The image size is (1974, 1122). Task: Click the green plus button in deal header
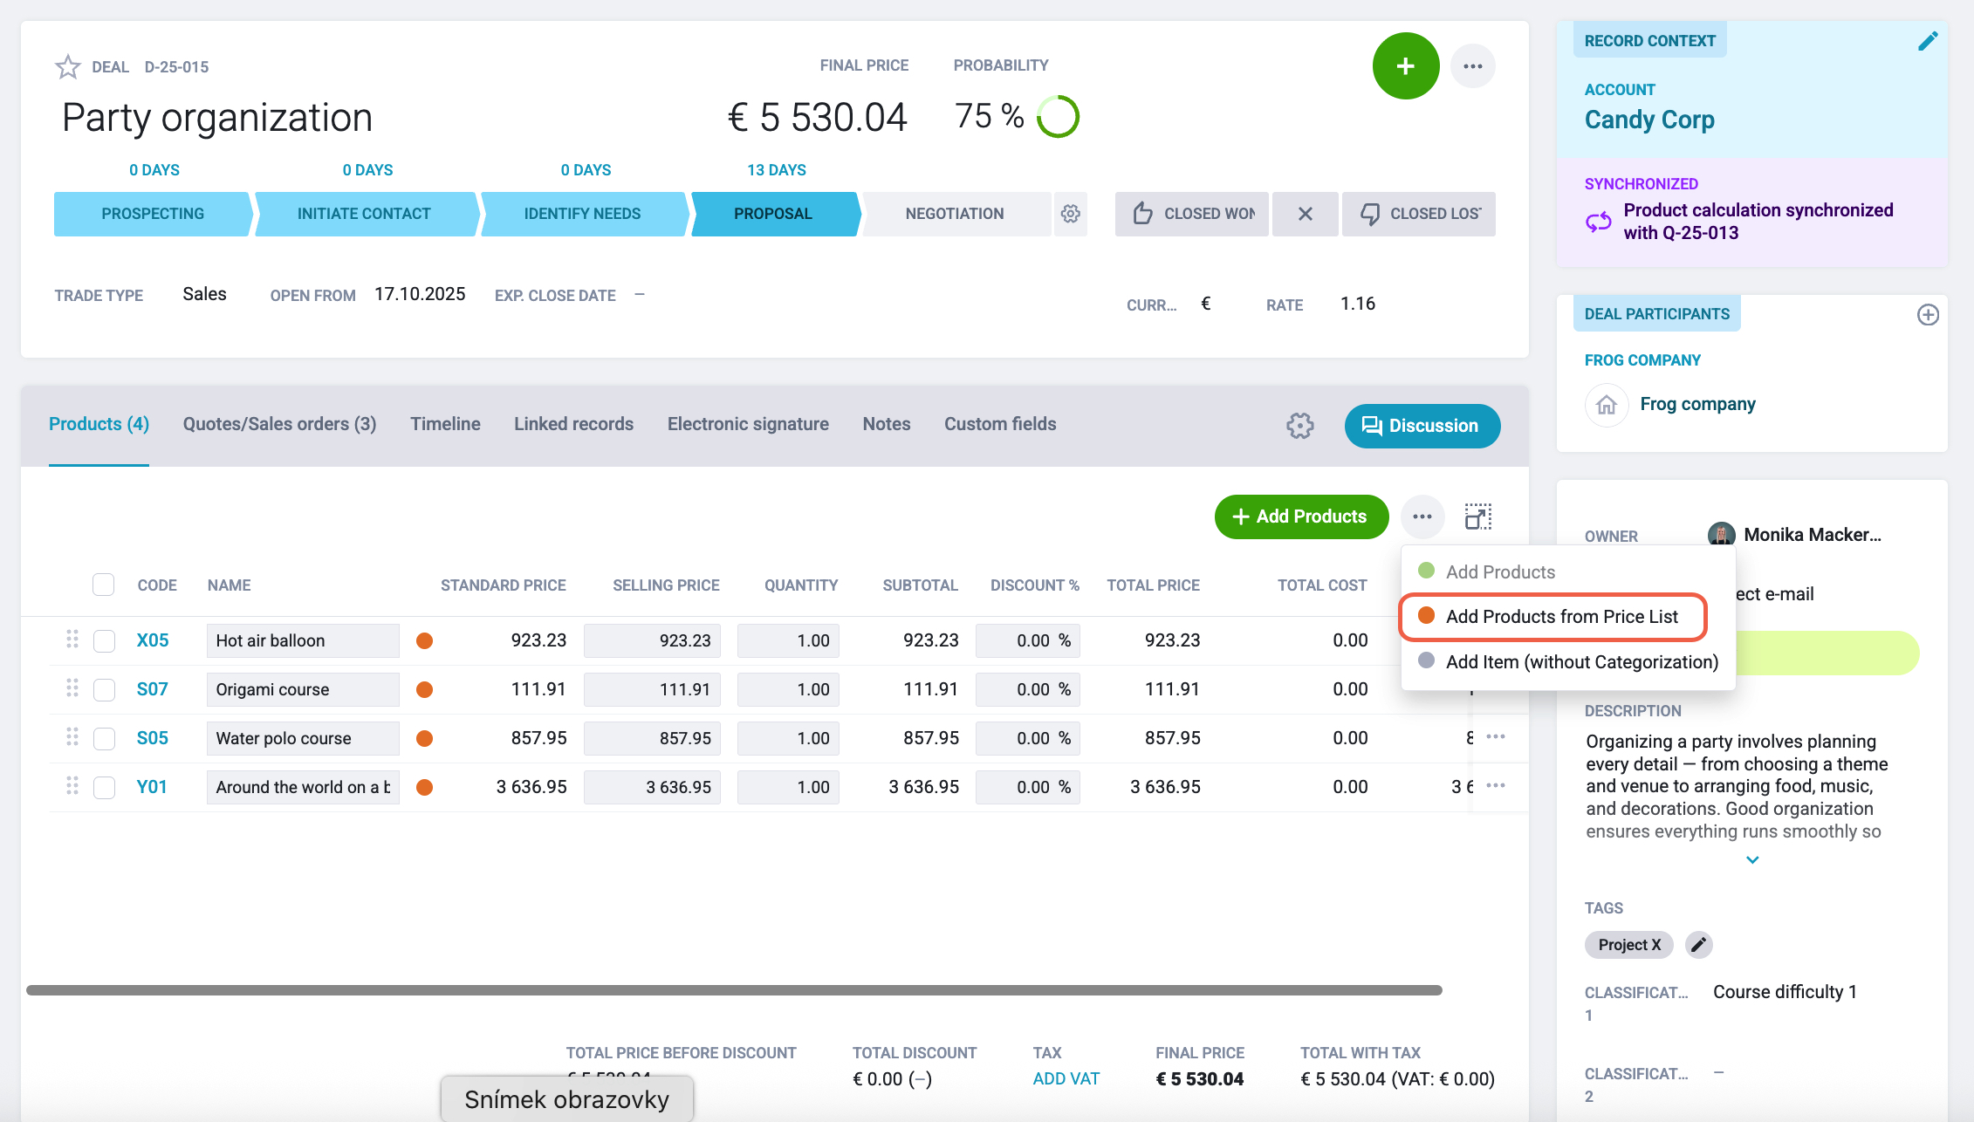click(1405, 66)
